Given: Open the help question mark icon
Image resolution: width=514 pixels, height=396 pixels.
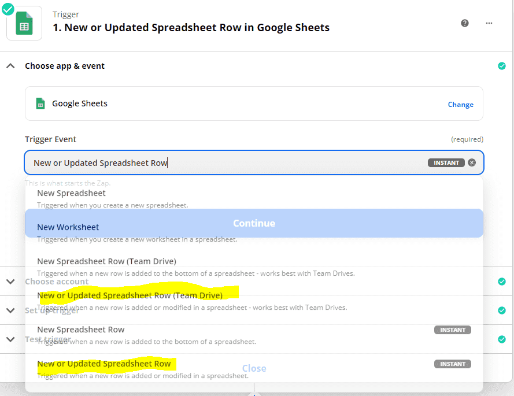Looking at the screenshot, I should (x=465, y=23).
